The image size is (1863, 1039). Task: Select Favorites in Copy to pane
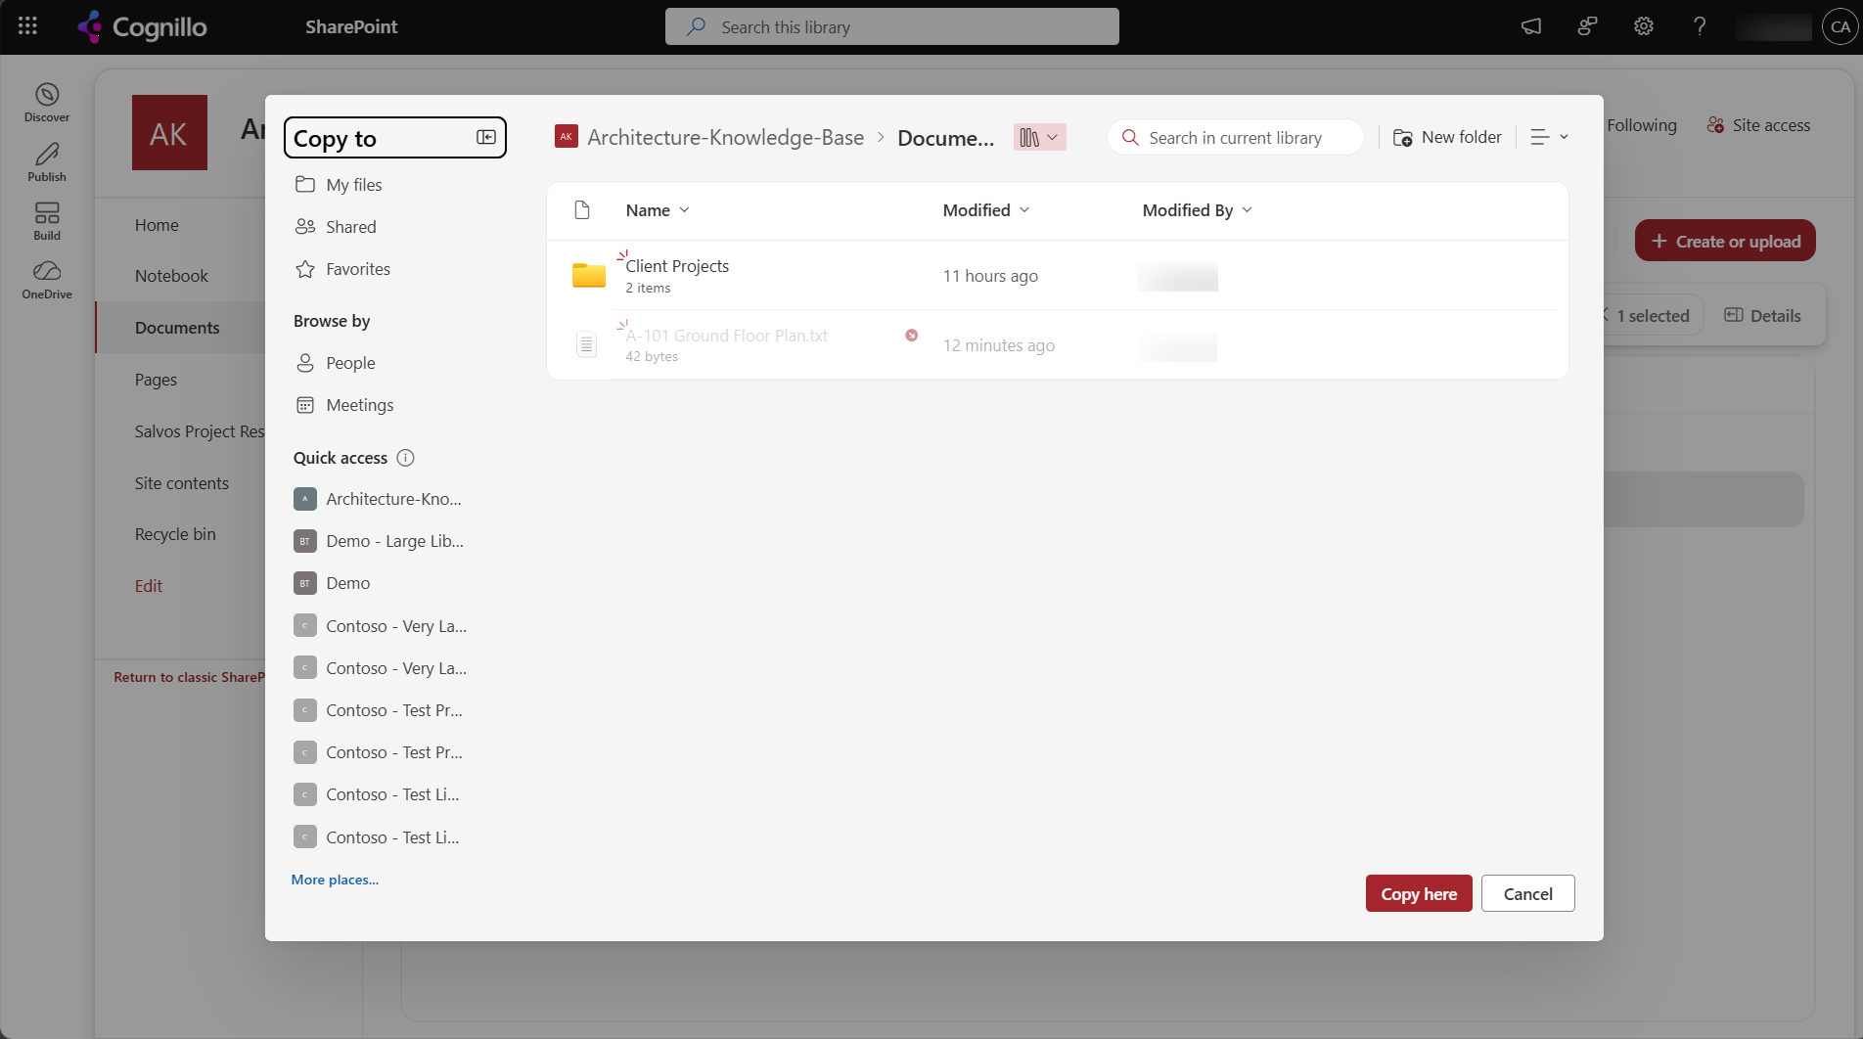[342, 269]
